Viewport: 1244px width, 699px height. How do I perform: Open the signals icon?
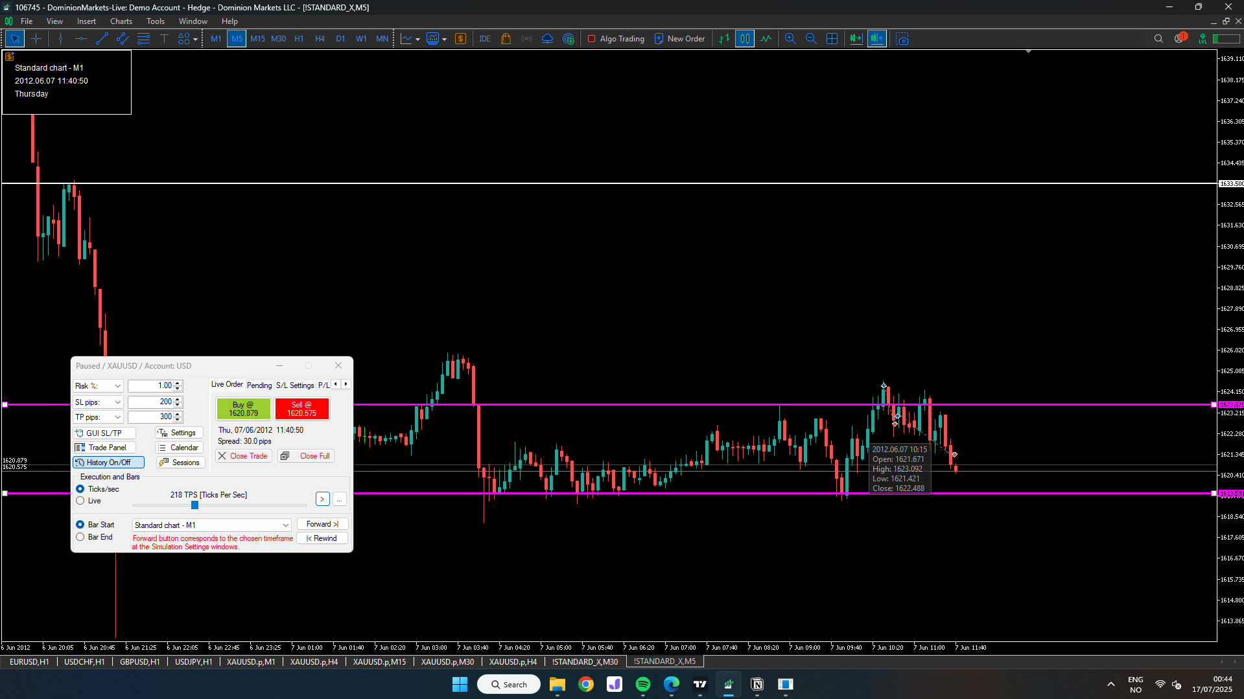[x=527, y=39]
